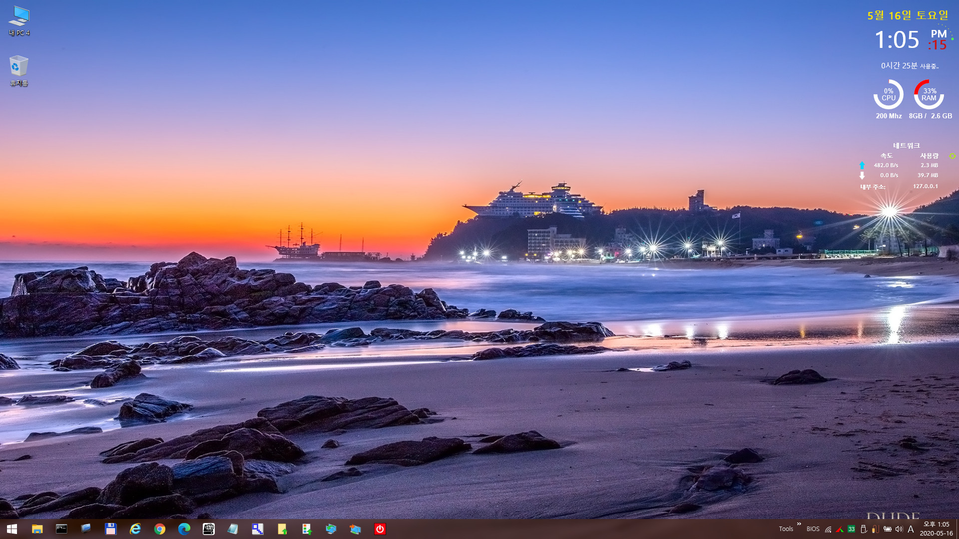Open the Windows Start menu
The height and width of the screenshot is (539, 959).
click(x=12, y=529)
